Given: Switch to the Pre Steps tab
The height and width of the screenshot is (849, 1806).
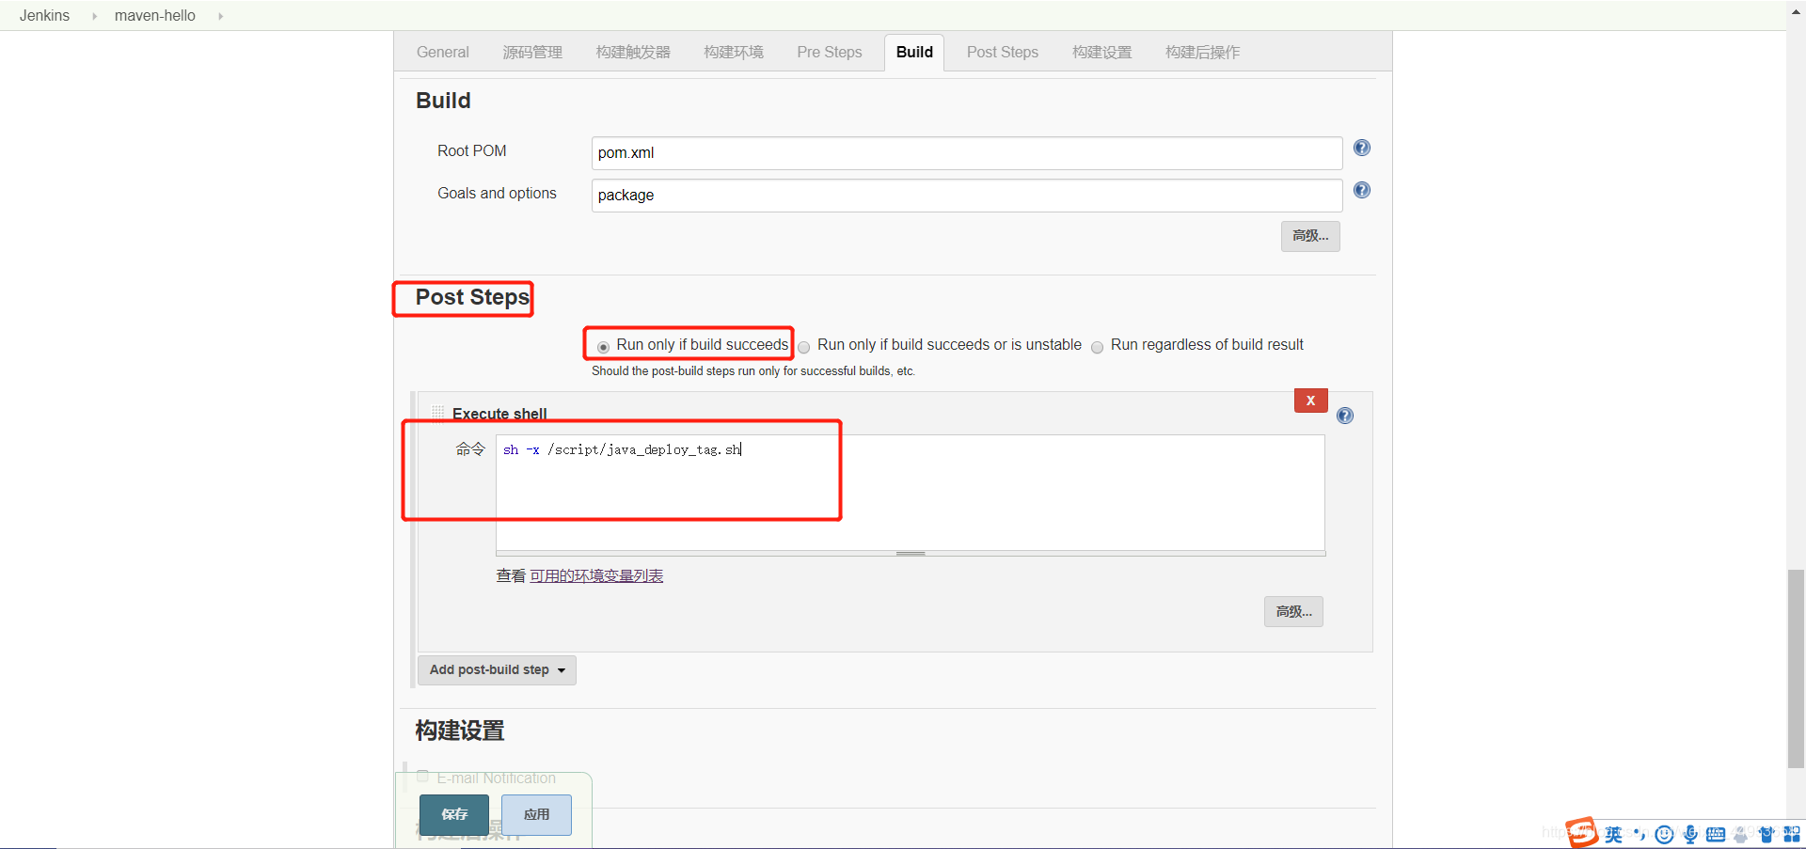Looking at the screenshot, I should (x=830, y=53).
